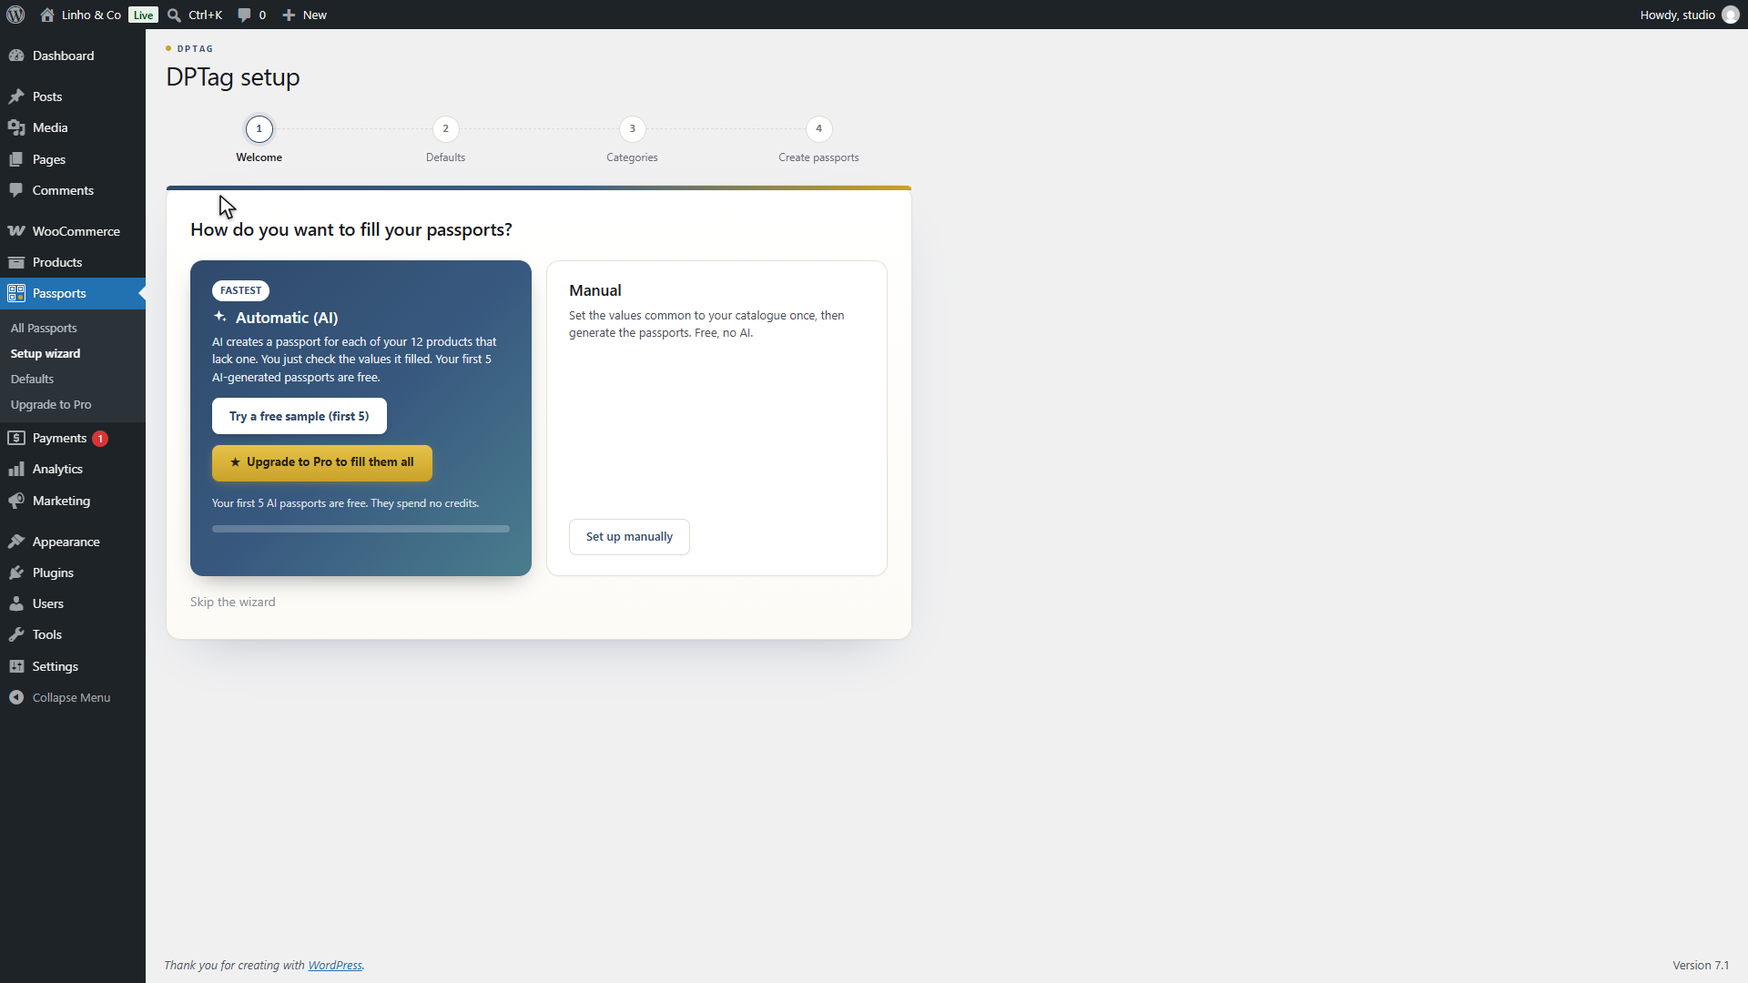Click the FASTEST badge on the Automatic card
This screenshot has height=983, width=1748.
pyautogui.click(x=240, y=290)
